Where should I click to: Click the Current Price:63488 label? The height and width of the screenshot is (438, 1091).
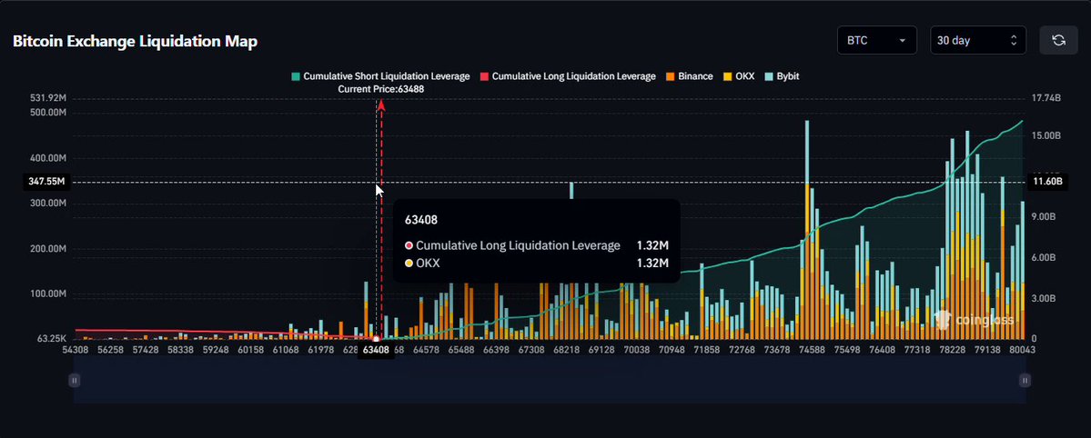tap(380, 89)
